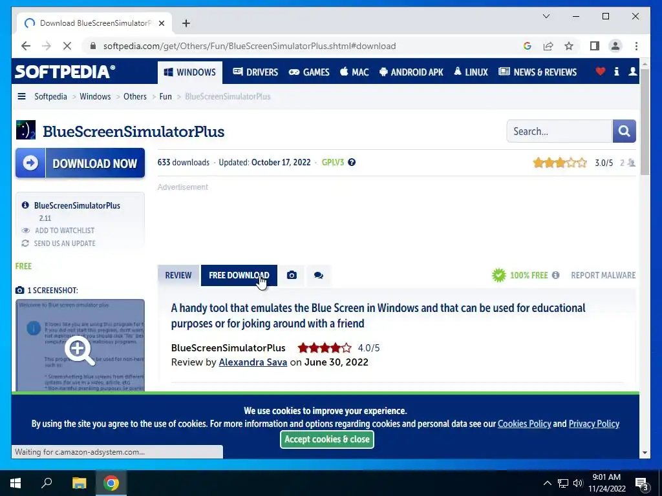Click Send Us An Update link
This screenshot has height=496, width=662.
(x=58, y=243)
